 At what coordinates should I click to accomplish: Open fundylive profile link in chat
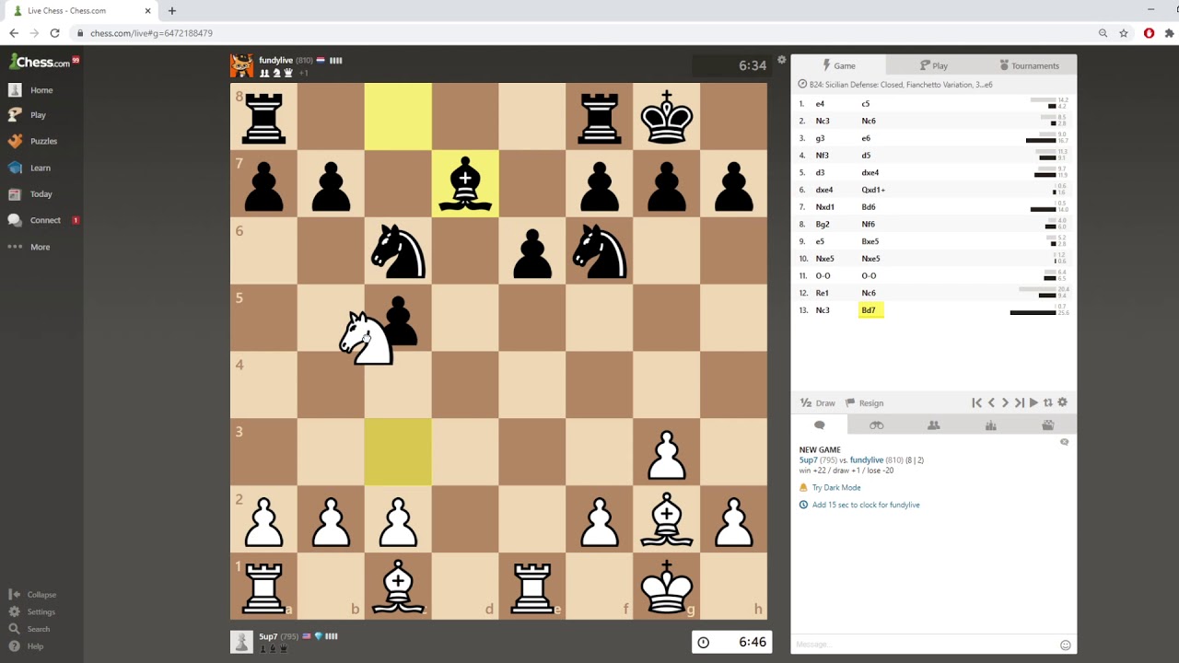pos(867,459)
